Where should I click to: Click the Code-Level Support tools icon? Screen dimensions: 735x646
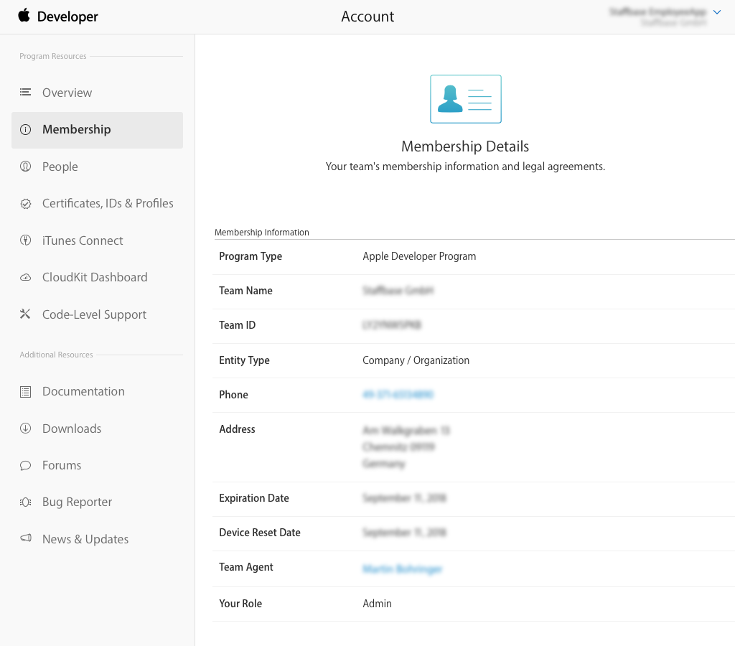(26, 314)
